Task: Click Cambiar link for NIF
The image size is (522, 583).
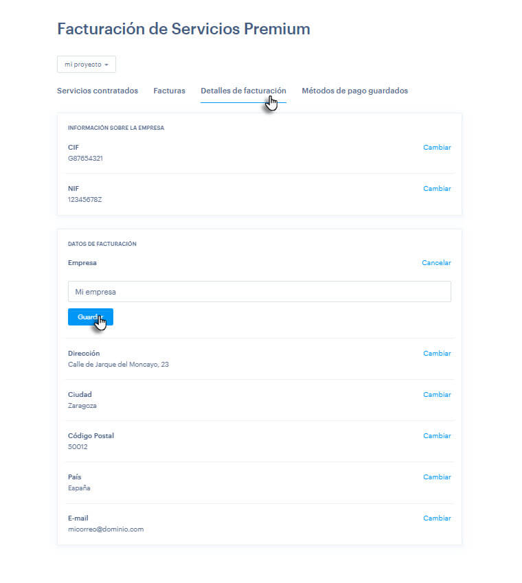Action: [x=437, y=189]
